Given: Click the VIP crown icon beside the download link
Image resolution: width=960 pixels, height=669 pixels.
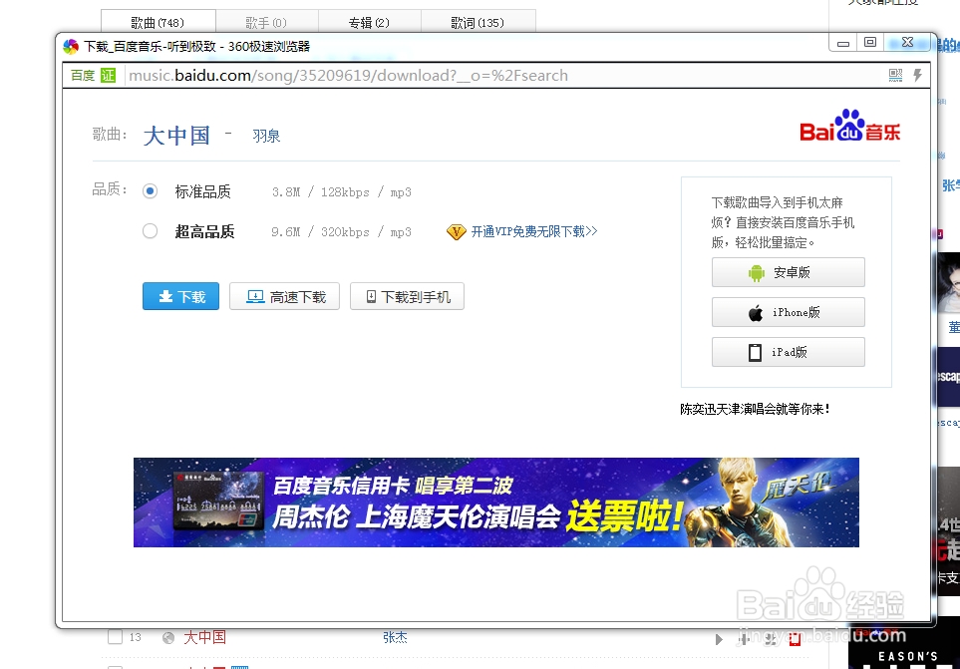Looking at the screenshot, I should point(457,231).
